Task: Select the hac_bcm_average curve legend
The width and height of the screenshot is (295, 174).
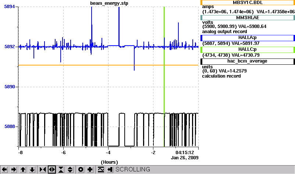Action: 248,61
